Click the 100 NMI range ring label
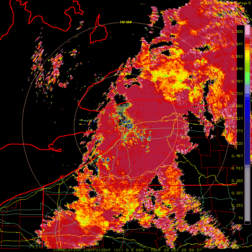Viewport: 252px width, 252px height. coord(126,22)
